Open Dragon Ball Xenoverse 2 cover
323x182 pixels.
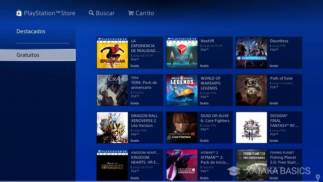pyautogui.click(x=112, y=128)
